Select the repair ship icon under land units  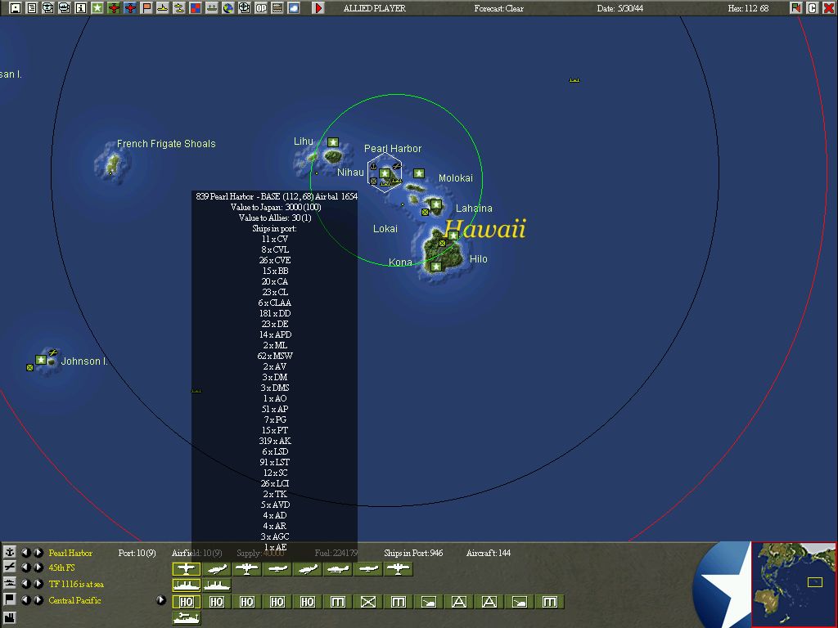186,618
